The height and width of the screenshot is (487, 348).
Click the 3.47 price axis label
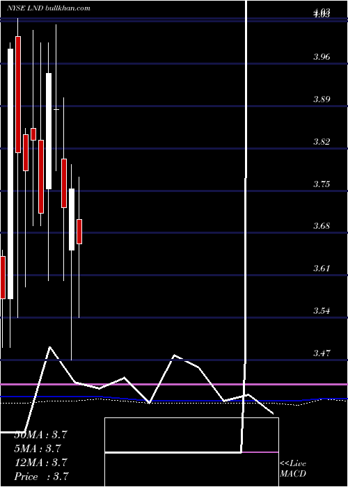point(322,353)
